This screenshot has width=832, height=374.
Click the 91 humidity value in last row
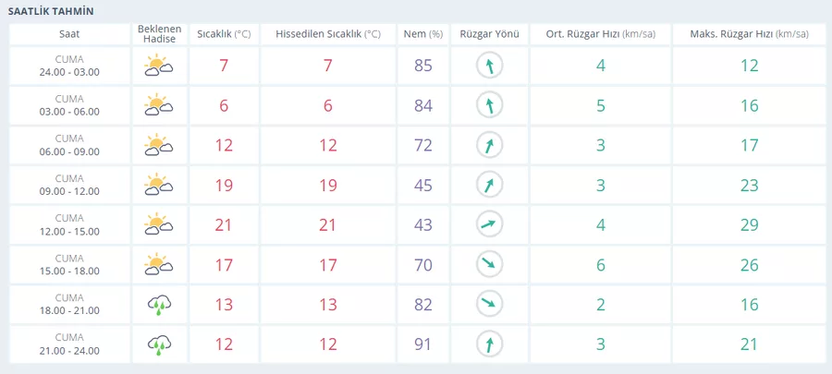(x=422, y=344)
